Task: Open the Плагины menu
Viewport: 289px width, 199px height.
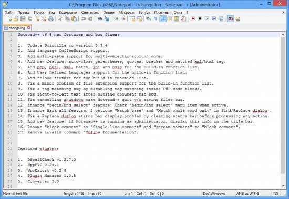Action: click(162, 13)
